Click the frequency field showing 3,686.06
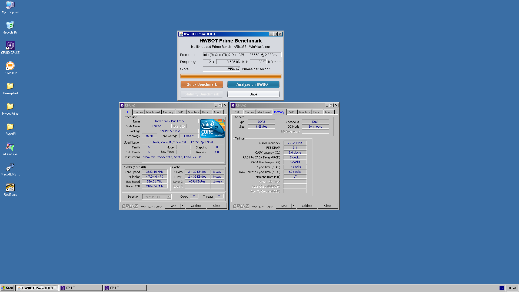 coord(228,62)
